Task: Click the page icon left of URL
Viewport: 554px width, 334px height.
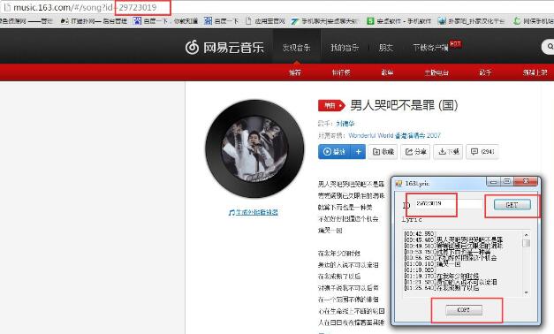Action: click(7, 7)
